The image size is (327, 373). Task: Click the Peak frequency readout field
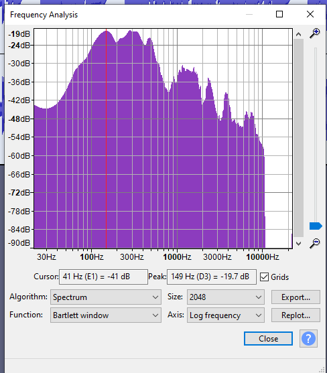tap(212, 277)
